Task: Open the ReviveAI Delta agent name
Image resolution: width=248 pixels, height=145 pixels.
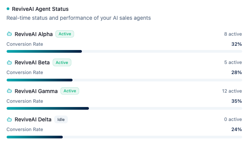Action: click(33, 119)
